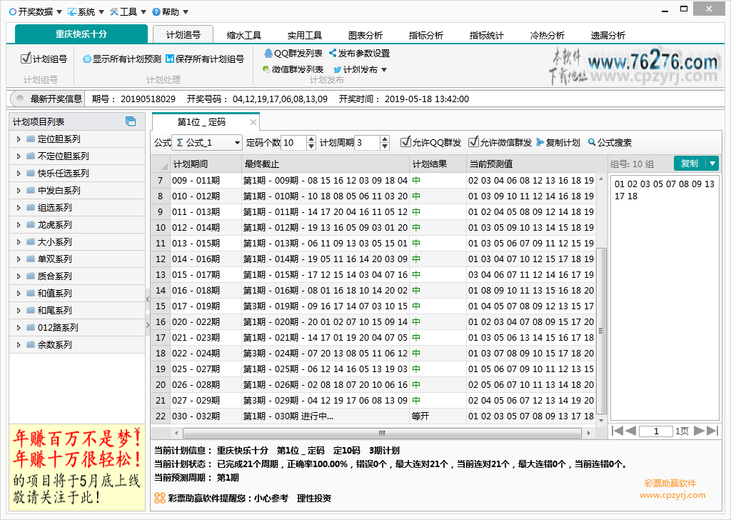The image size is (731, 520).
Task: Select table row 22 with 030 - 032期
Action: [x=374, y=416]
